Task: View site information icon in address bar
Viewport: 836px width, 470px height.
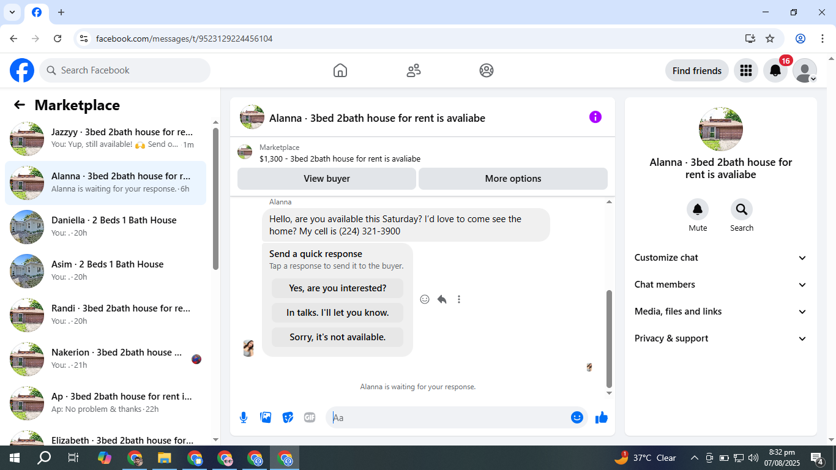Action: [x=84, y=39]
